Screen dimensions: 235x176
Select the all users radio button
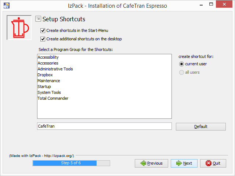coord(181,72)
